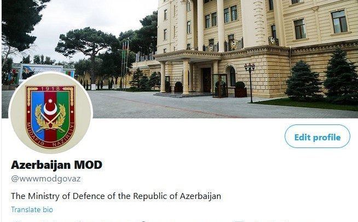
Task: Click the Azerbaijan MOD display name
Action: pyautogui.click(x=56, y=165)
